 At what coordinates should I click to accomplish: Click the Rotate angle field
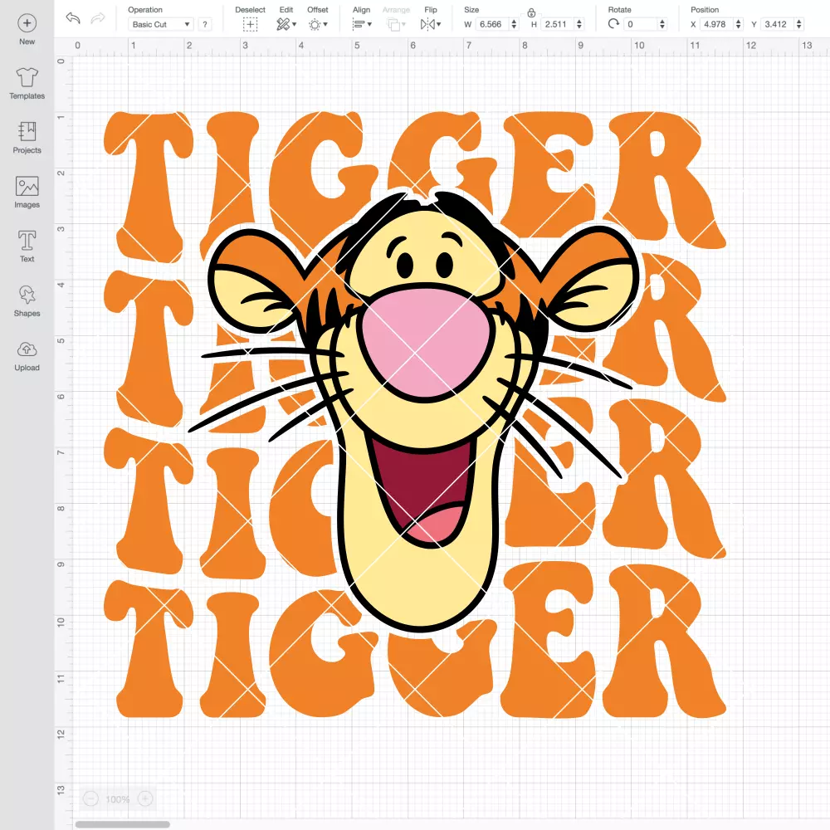(x=641, y=24)
